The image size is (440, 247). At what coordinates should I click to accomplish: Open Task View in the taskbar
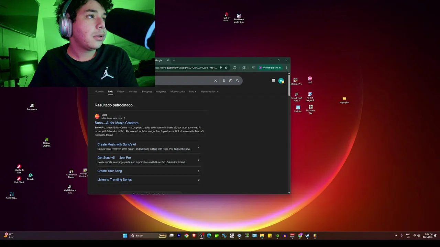tap(172, 236)
